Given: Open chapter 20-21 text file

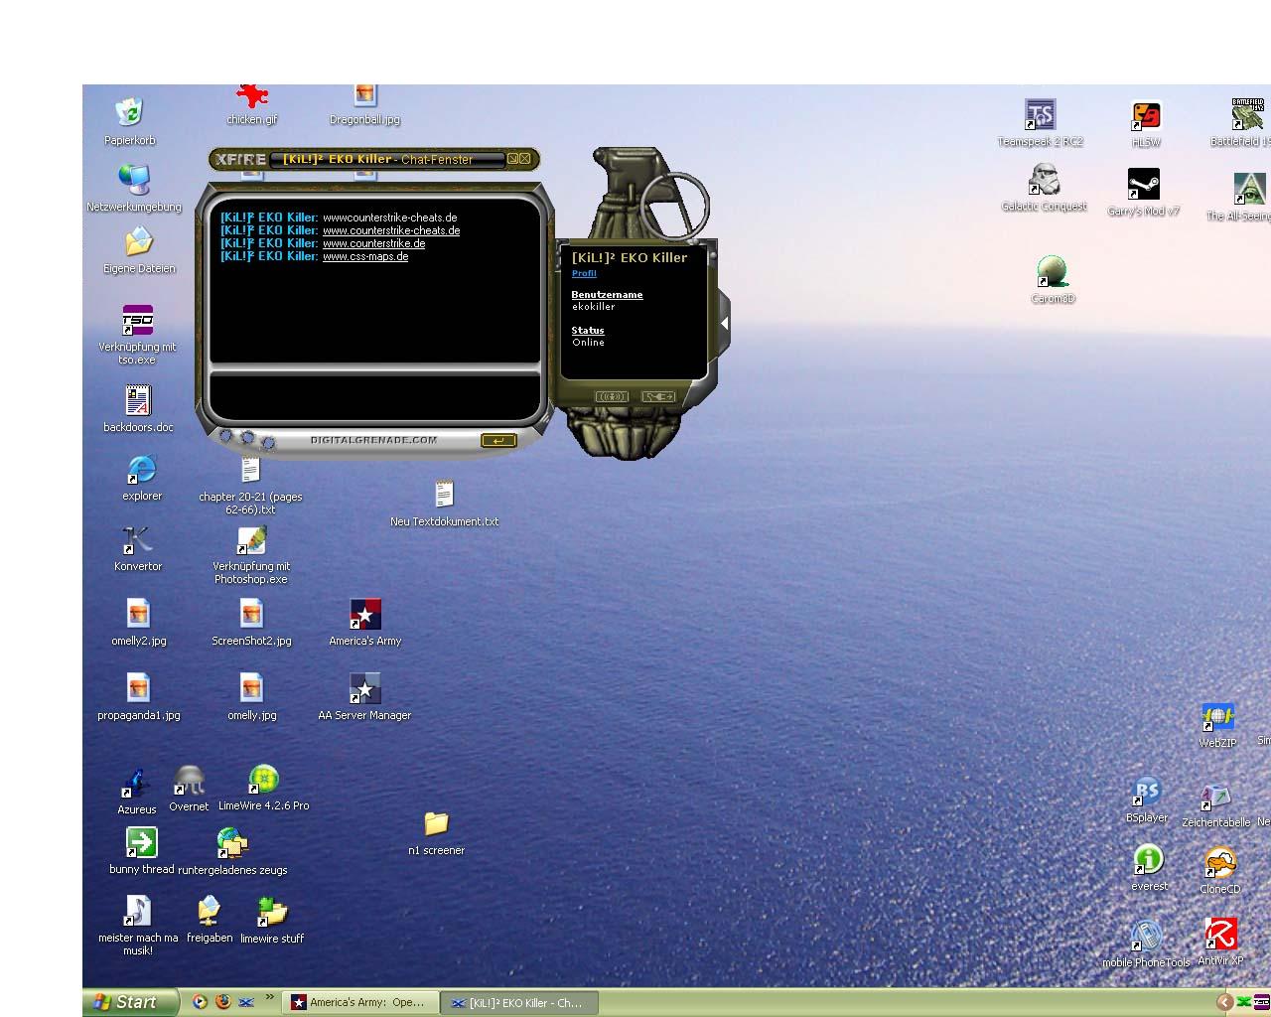Looking at the screenshot, I should [250, 485].
